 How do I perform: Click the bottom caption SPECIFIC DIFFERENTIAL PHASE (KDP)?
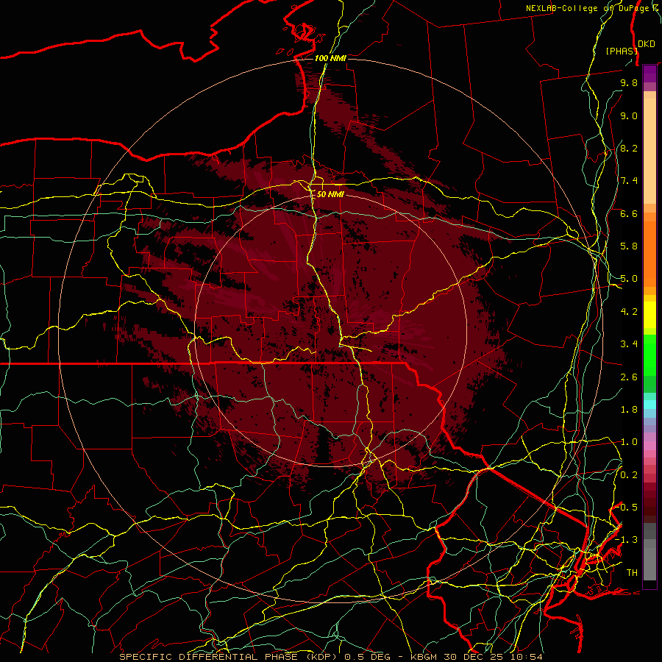pos(229,657)
